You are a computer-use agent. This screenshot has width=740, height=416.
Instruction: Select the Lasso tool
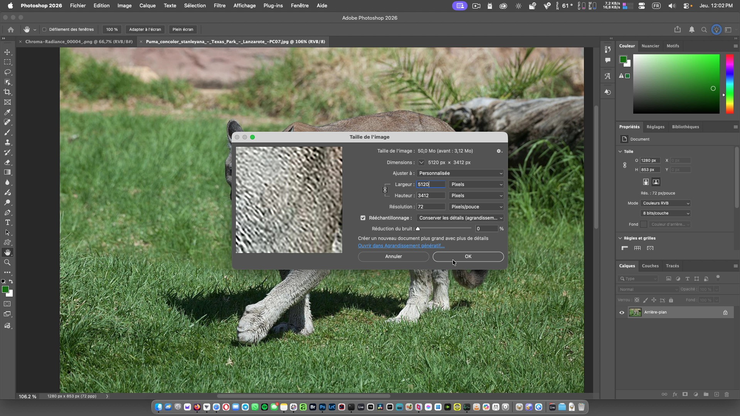7,72
